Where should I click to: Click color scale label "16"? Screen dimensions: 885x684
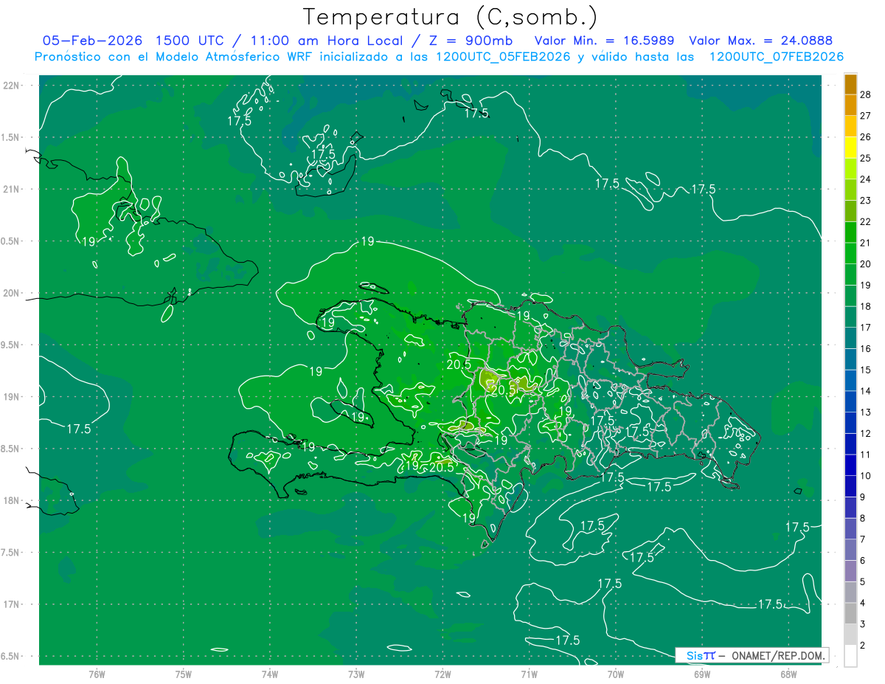point(866,348)
